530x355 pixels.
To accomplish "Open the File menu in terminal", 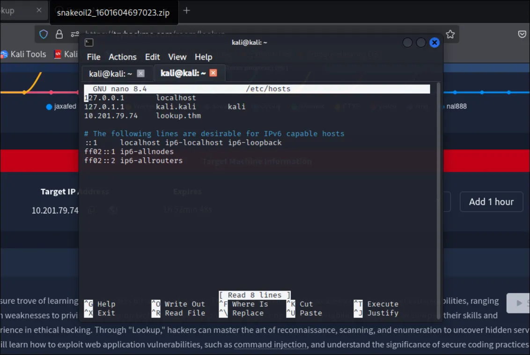I will (94, 57).
